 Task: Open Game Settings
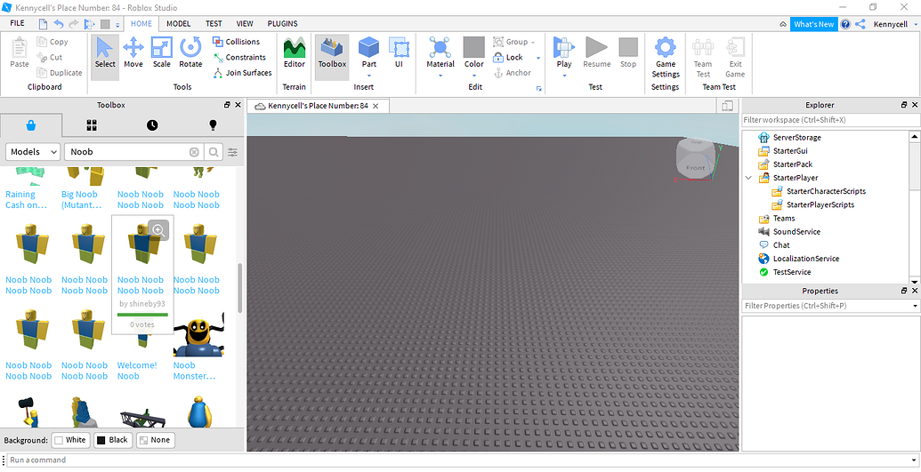pyautogui.click(x=666, y=57)
